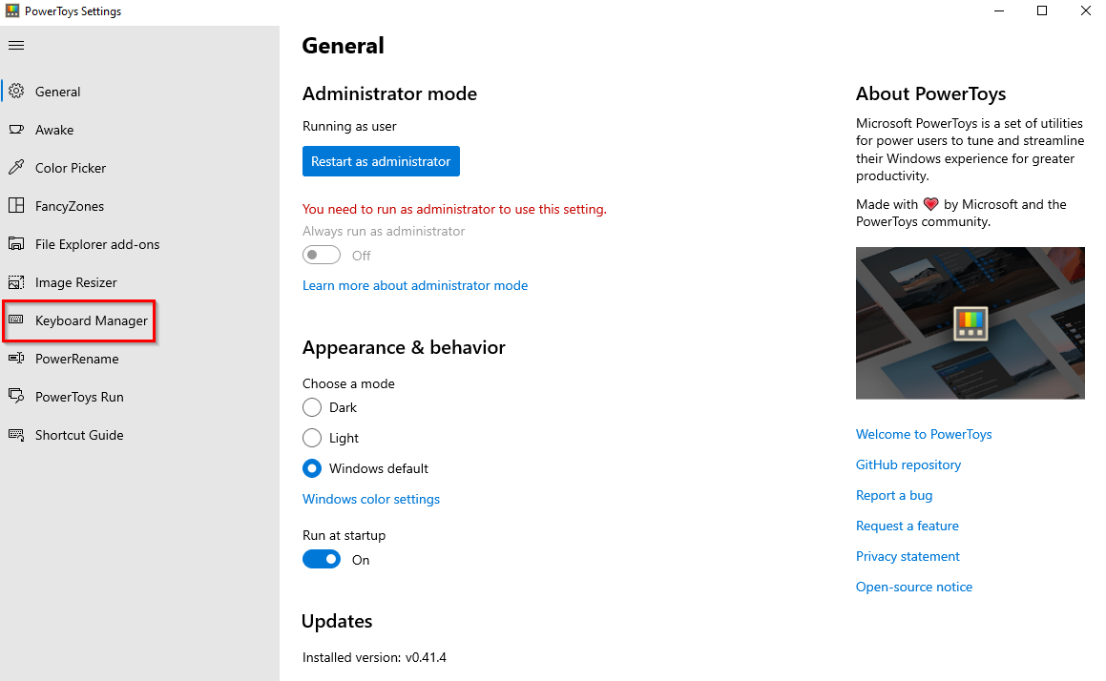Choose the Windows default radio option
Viewport: 1106px width, 681px height.
312,468
